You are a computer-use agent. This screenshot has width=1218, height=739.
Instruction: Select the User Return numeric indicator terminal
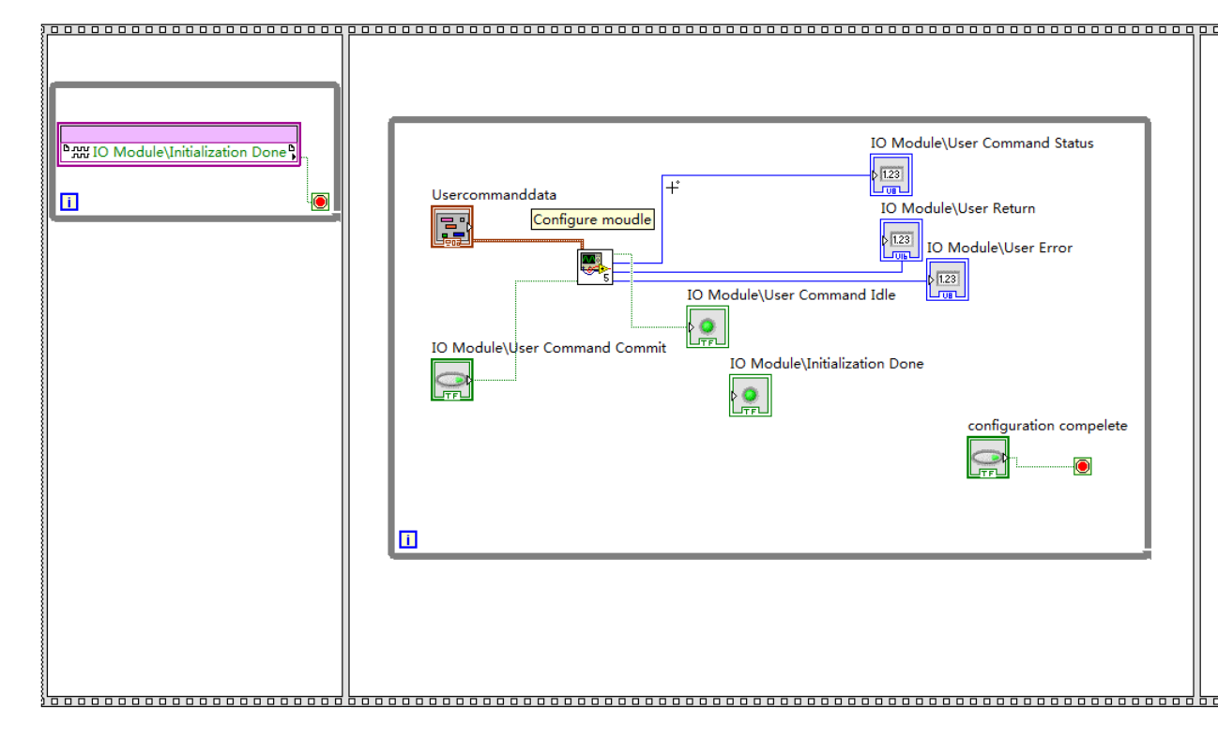[x=901, y=240]
